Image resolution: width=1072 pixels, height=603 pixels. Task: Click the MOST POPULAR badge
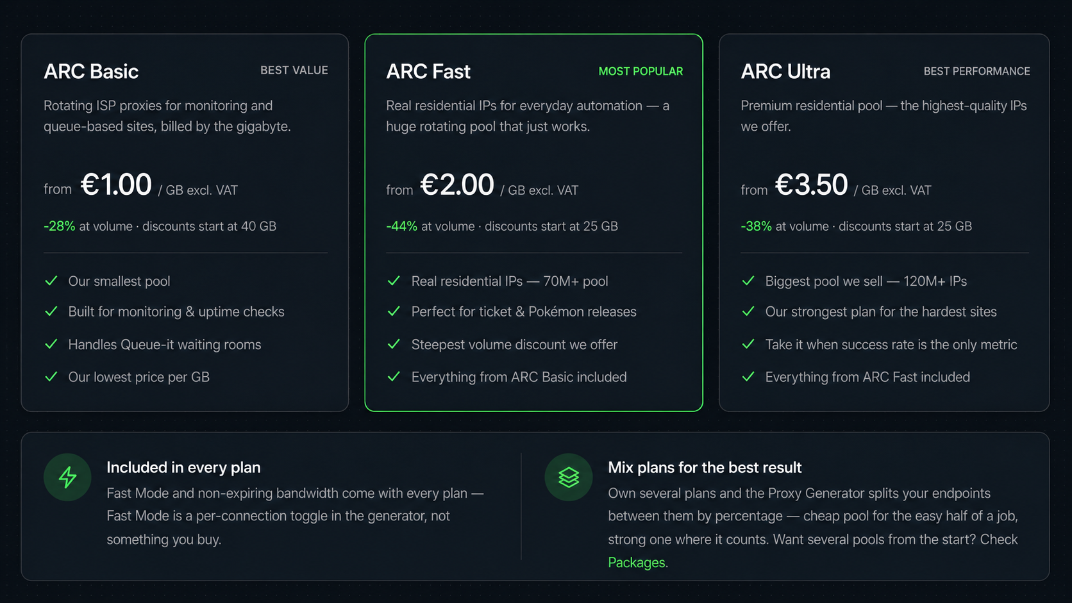click(x=641, y=71)
